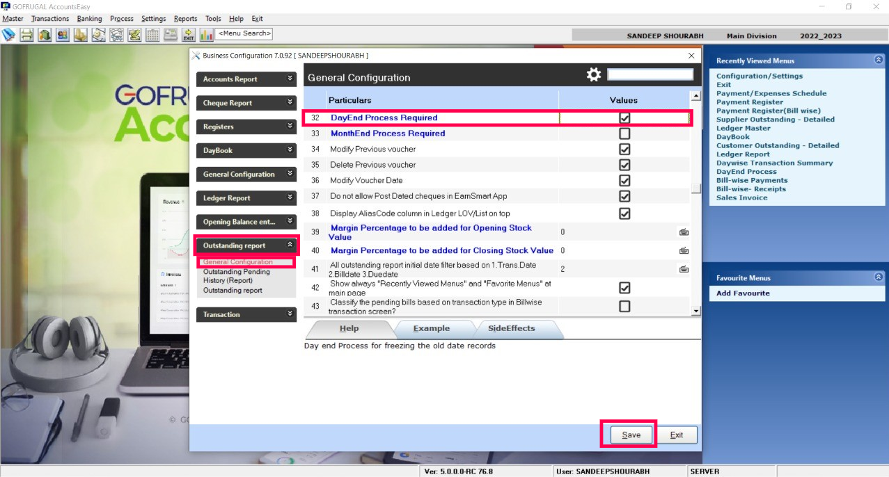
Task: Expand the DayBook section
Action: click(246, 150)
